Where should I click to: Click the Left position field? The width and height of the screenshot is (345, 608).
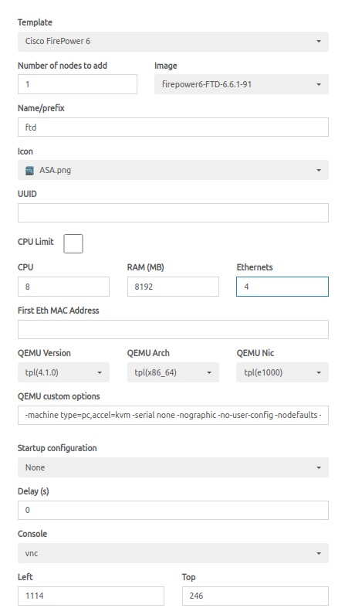click(x=91, y=596)
